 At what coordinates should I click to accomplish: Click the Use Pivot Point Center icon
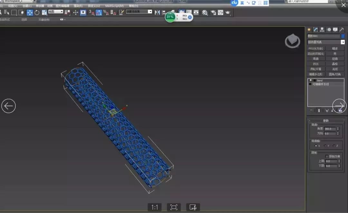point(67,13)
